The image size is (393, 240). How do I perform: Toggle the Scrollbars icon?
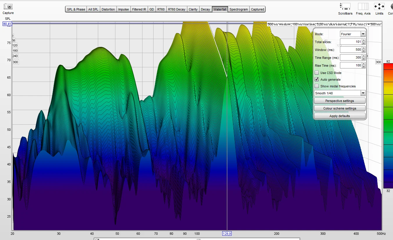[x=345, y=6]
